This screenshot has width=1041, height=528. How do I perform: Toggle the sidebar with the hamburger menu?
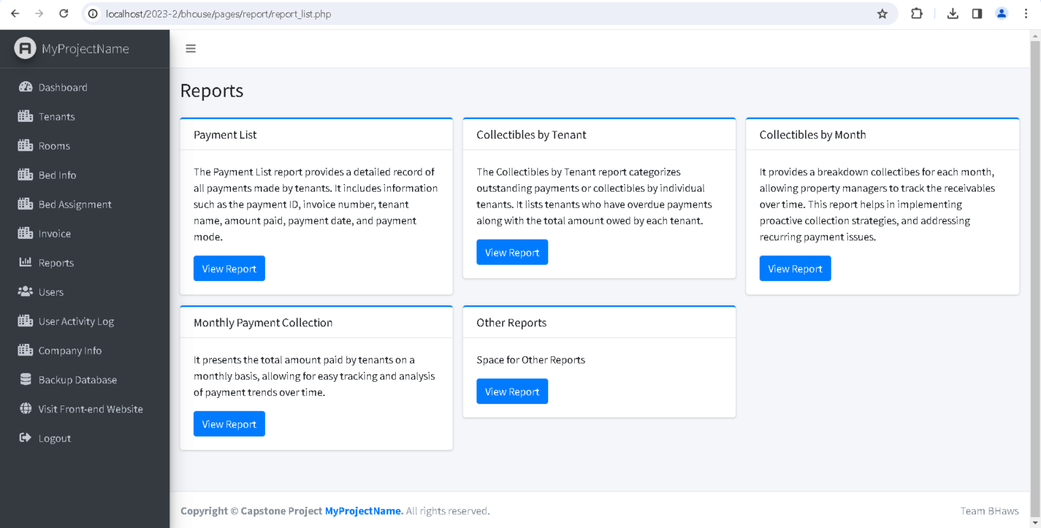coord(190,48)
